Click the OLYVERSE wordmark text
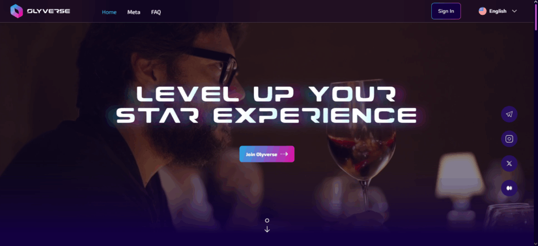This screenshot has height=246, width=538. click(48, 11)
